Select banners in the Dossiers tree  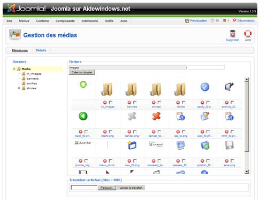33,79
